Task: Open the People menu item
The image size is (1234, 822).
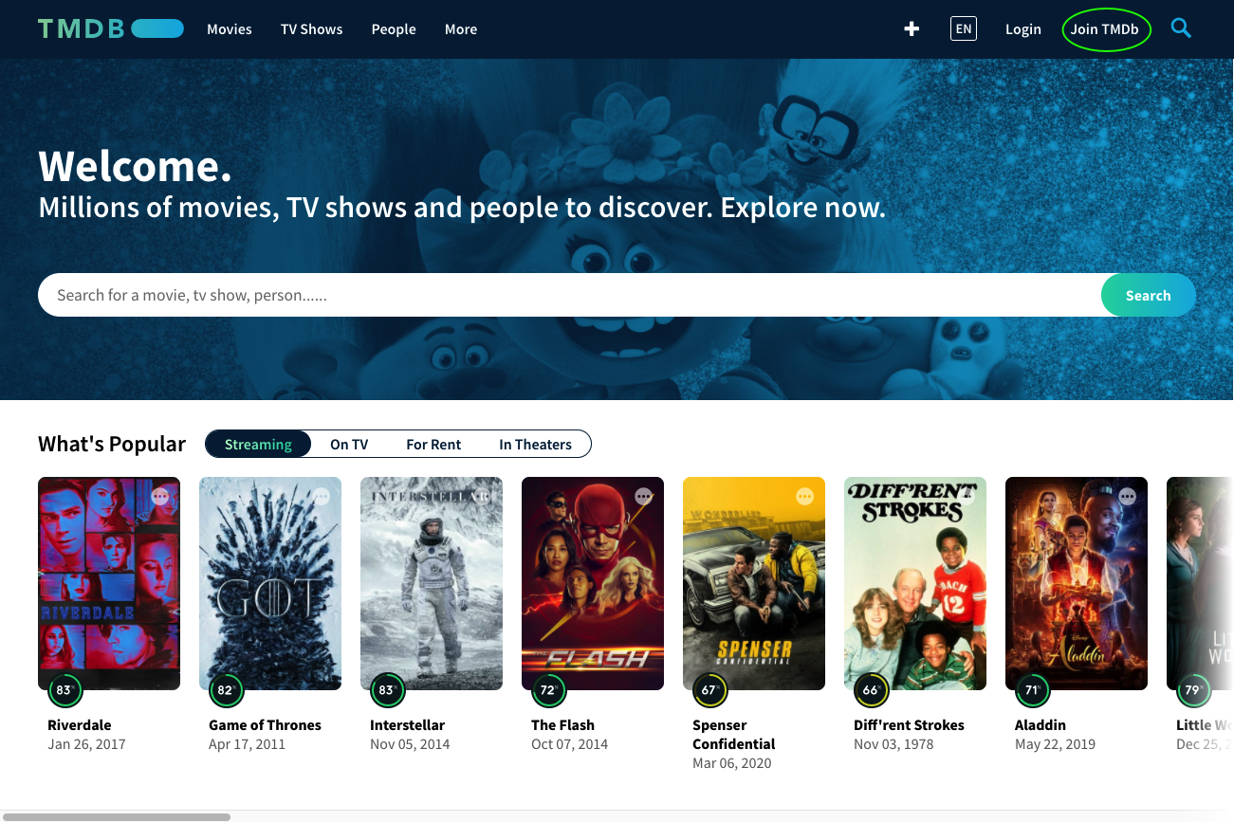Action: click(394, 29)
